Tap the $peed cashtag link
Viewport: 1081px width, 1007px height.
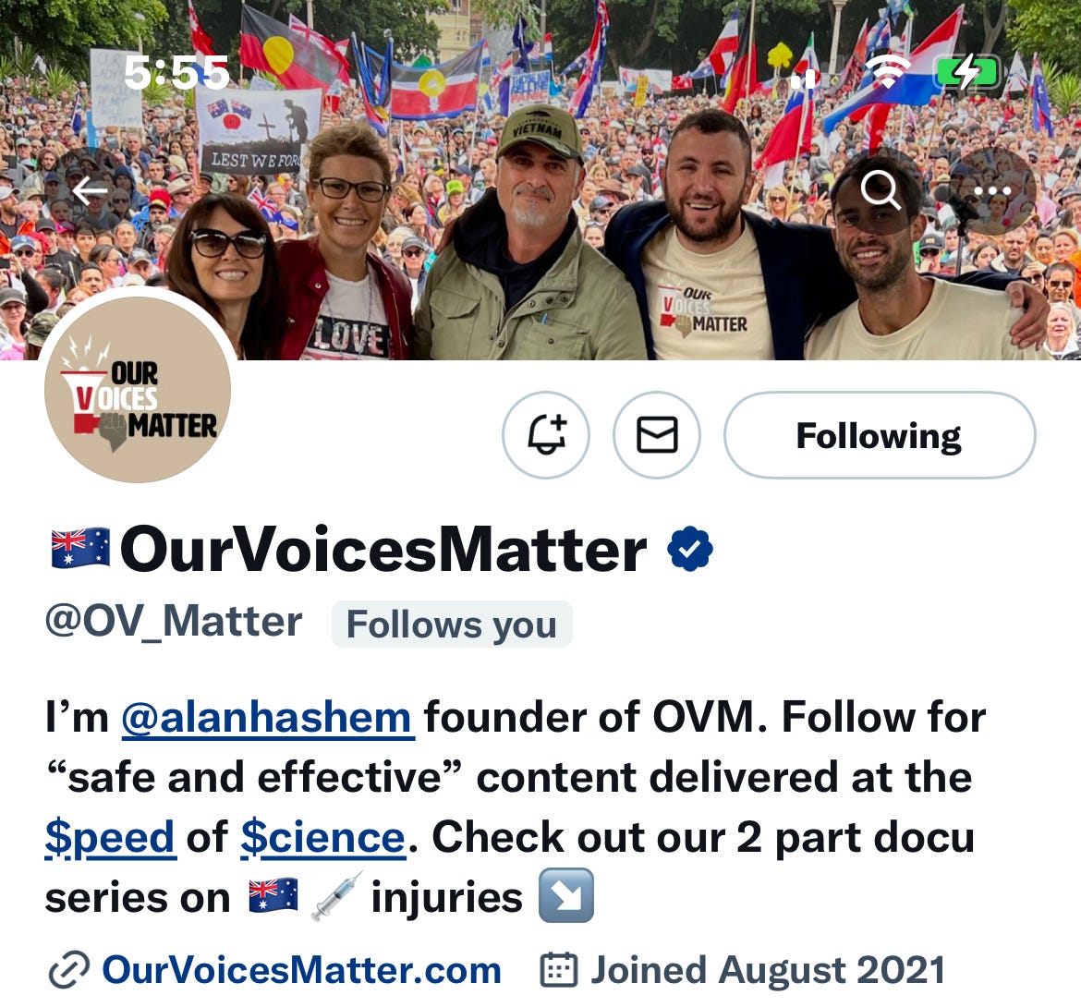110,837
